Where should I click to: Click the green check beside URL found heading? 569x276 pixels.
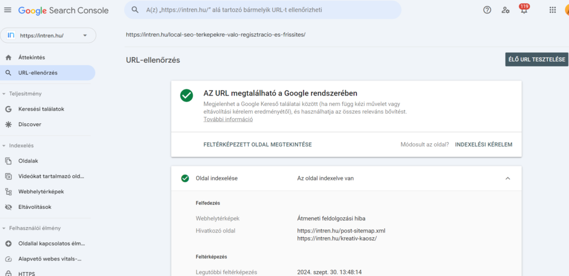pos(187,96)
